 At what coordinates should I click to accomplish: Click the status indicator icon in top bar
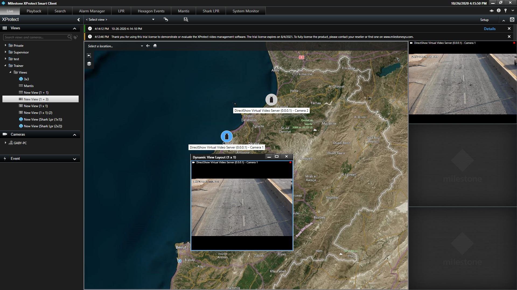click(491, 11)
